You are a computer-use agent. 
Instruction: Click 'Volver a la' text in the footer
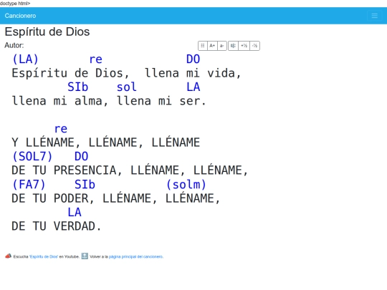pos(99,257)
